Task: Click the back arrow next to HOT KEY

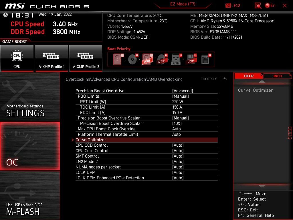Action: click(225, 79)
